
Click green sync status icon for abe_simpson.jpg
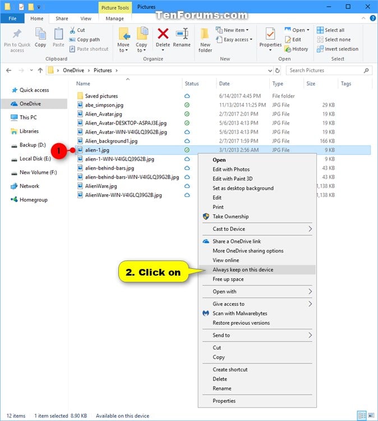[x=187, y=105]
